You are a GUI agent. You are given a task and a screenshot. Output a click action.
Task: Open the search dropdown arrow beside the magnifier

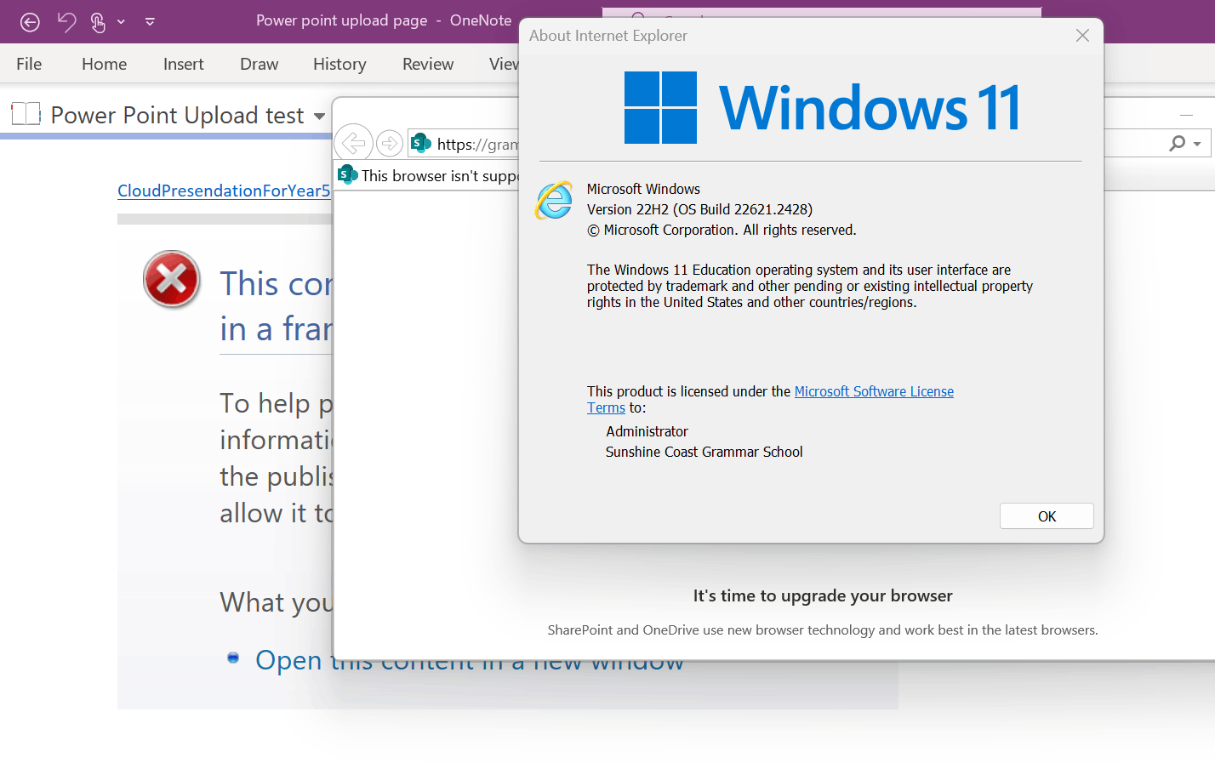pos(1197,144)
